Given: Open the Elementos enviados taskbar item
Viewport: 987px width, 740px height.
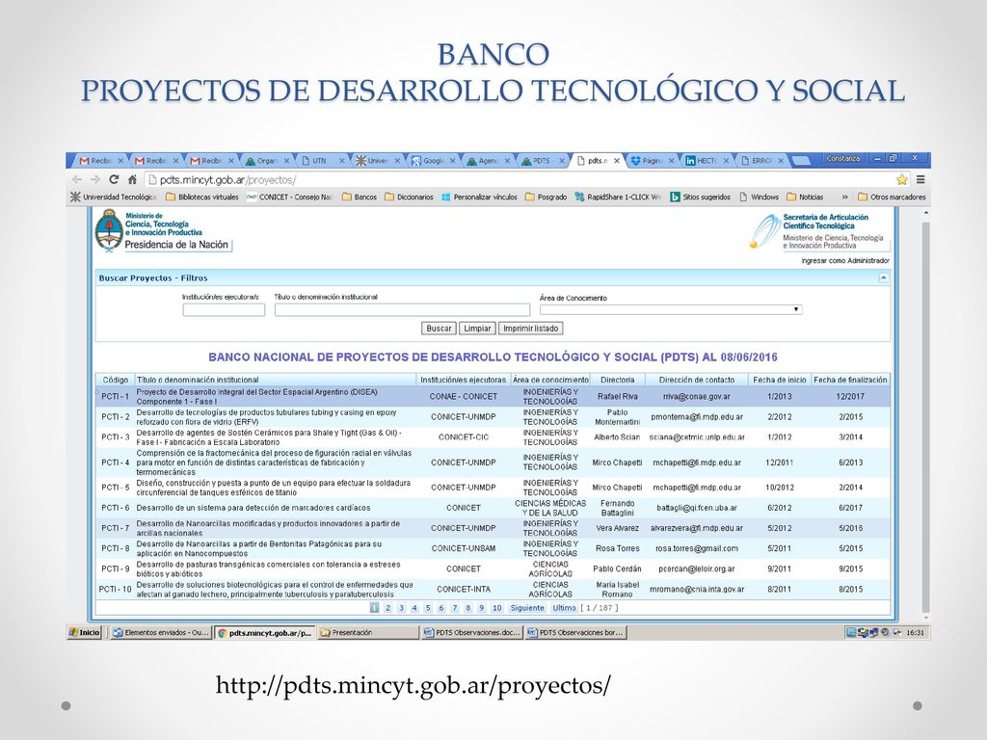Looking at the screenshot, I should point(160,632).
